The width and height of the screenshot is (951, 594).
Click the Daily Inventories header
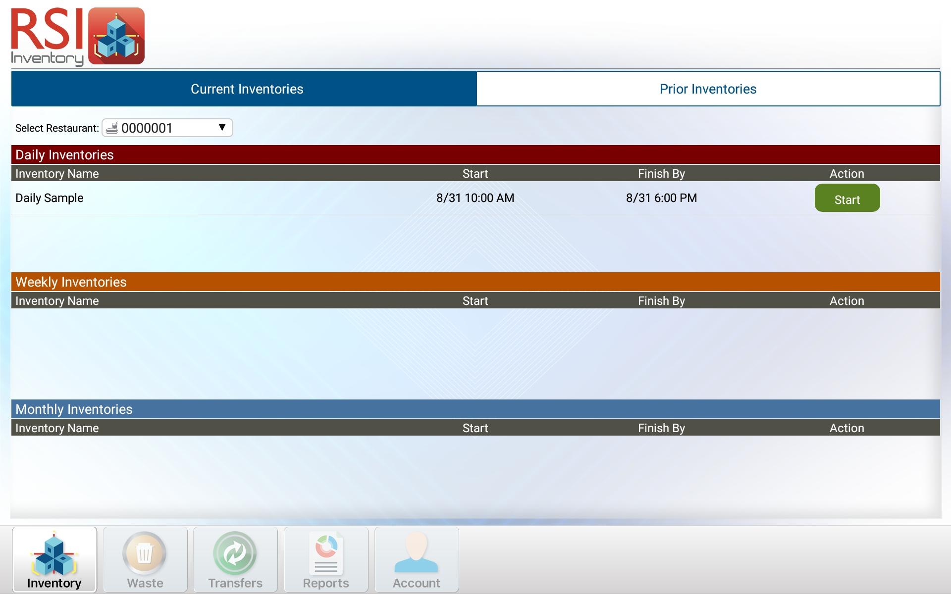475,154
